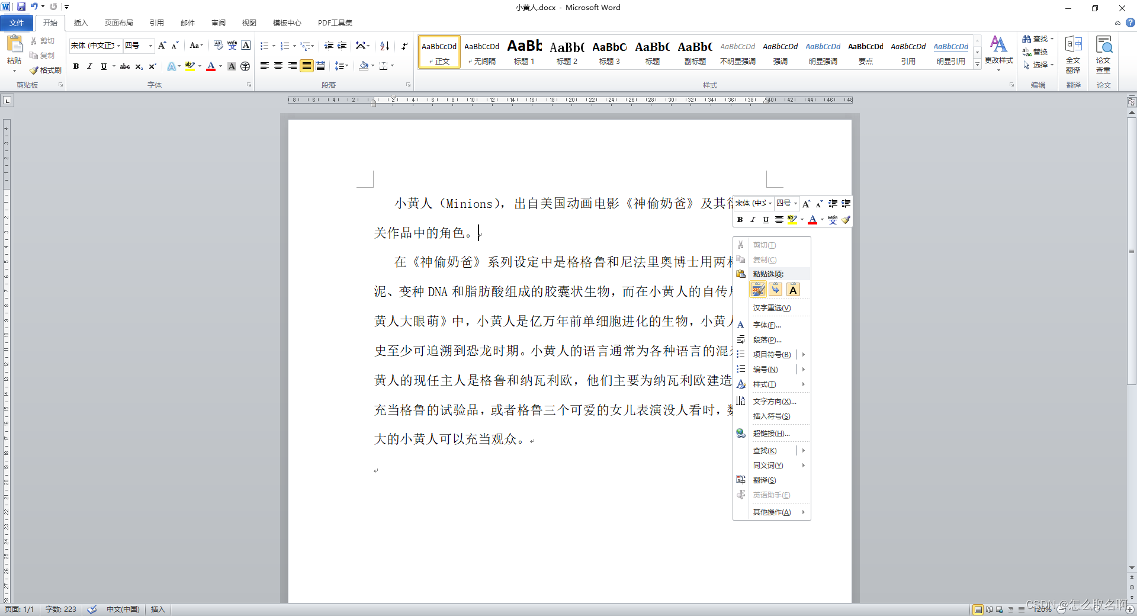The height and width of the screenshot is (616, 1137).
Task: Click Phonetic Guide icon in floating mini toolbar
Action: (833, 220)
